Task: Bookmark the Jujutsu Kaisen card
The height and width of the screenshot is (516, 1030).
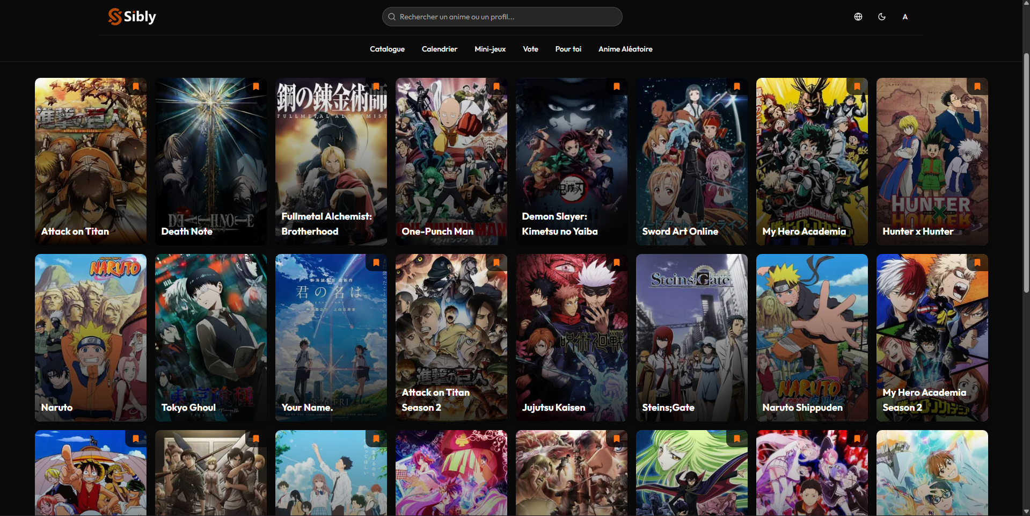Action: [x=617, y=263]
